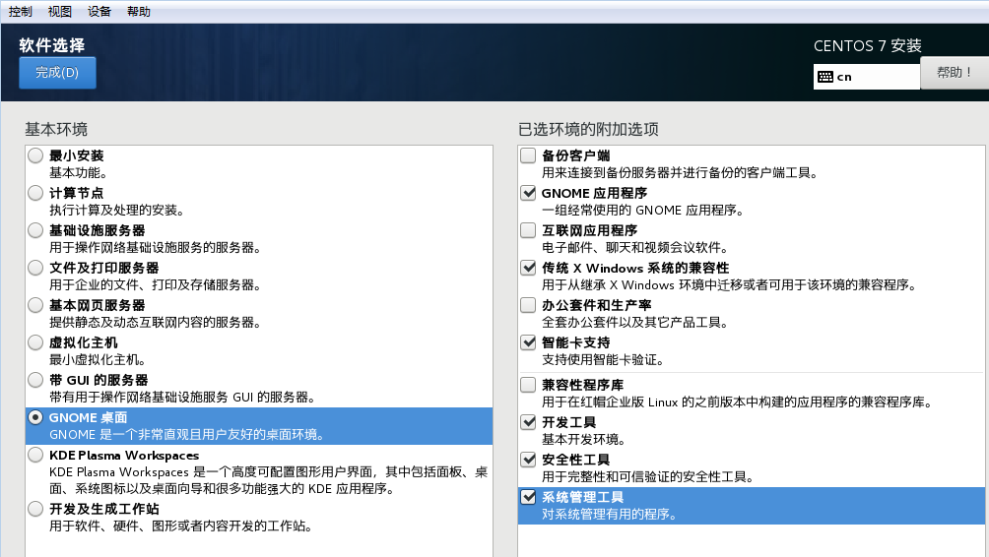Click the text 用于完整性和可信验证的安全性工具。
This screenshot has width=989, height=557.
point(648,476)
